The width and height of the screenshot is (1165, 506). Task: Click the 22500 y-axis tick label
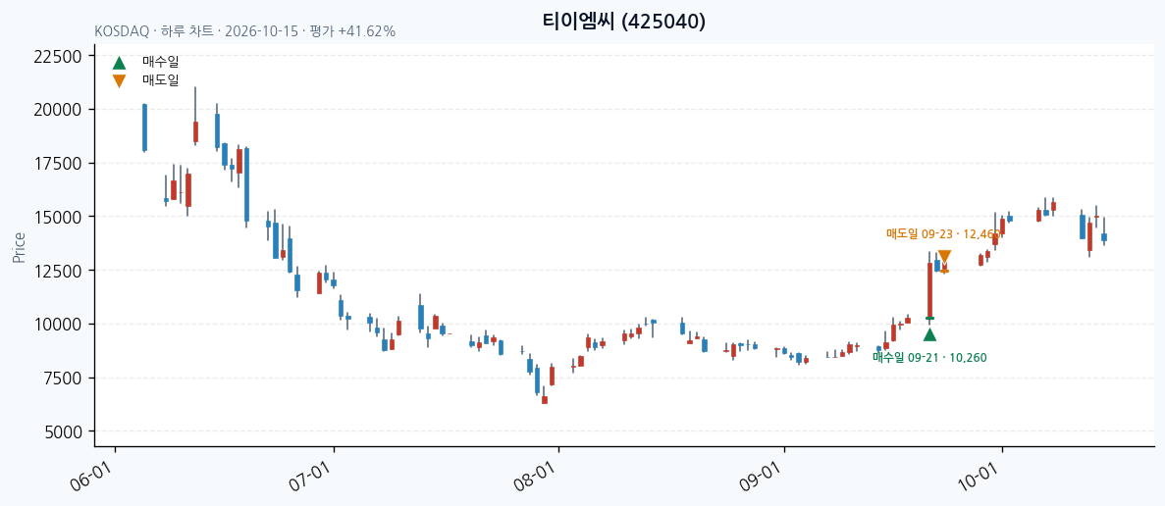coord(58,57)
